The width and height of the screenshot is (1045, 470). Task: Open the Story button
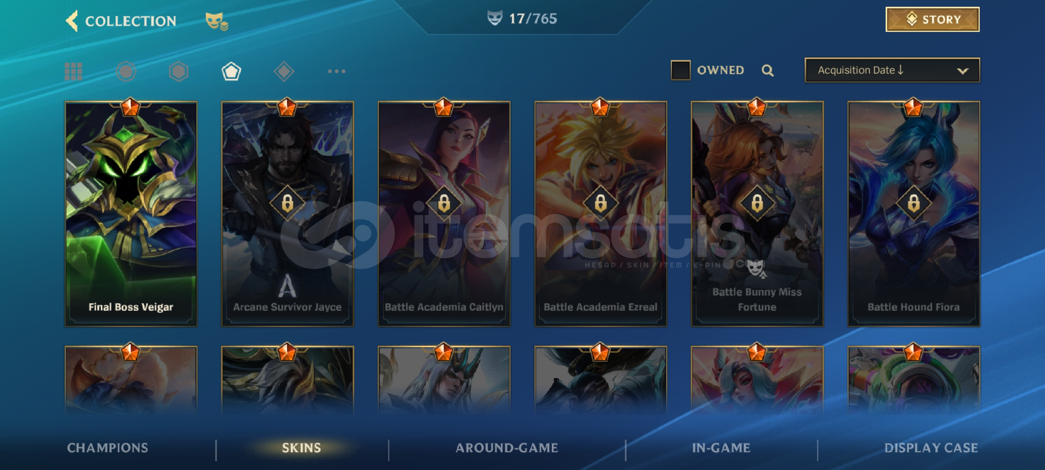coord(933,20)
